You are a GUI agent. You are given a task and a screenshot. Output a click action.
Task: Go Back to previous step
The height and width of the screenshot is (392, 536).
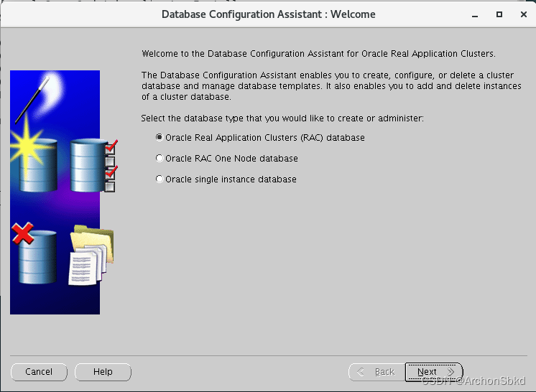pyautogui.click(x=376, y=371)
